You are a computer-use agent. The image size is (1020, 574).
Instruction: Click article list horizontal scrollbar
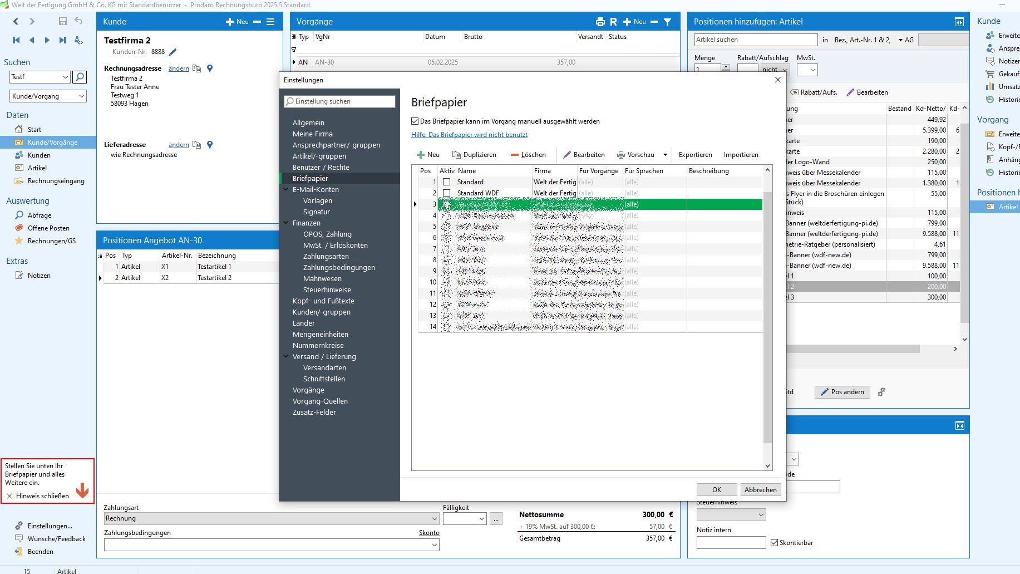coord(852,349)
